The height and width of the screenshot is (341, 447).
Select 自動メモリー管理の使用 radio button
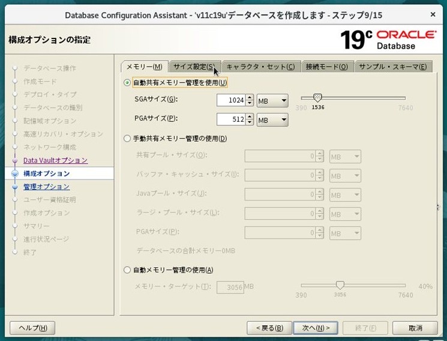tap(127, 270)
